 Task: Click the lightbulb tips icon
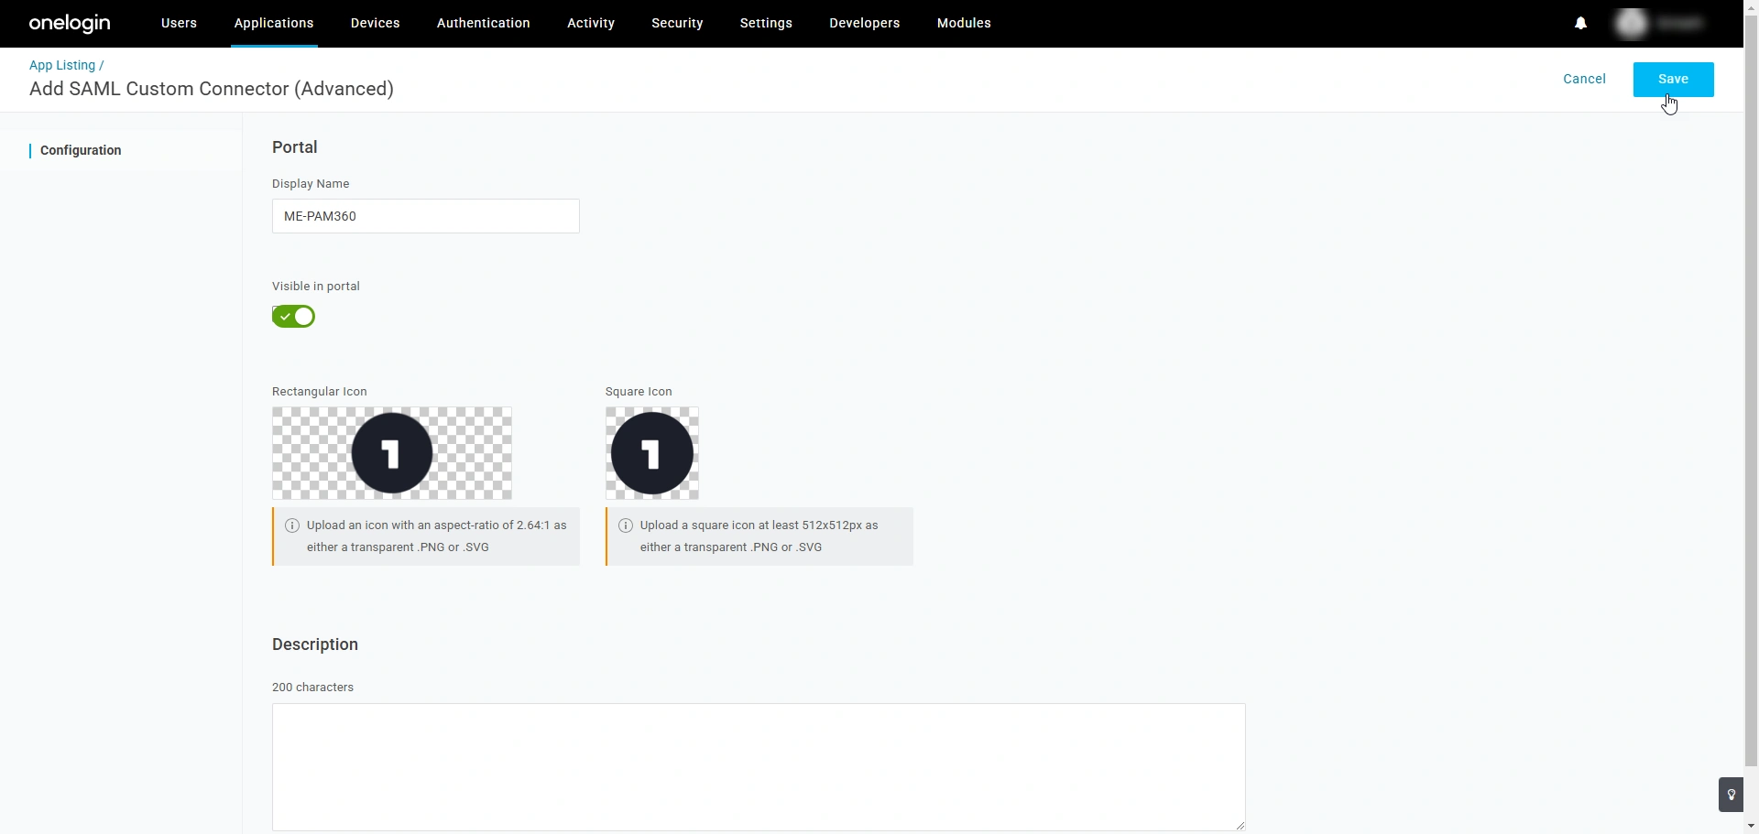1731,794
